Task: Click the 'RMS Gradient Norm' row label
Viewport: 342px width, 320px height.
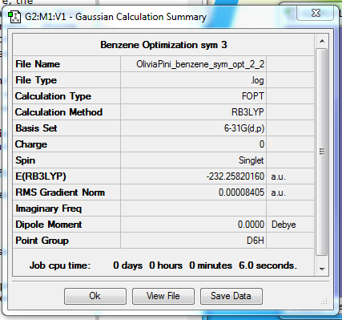Action: click(60, 192)
